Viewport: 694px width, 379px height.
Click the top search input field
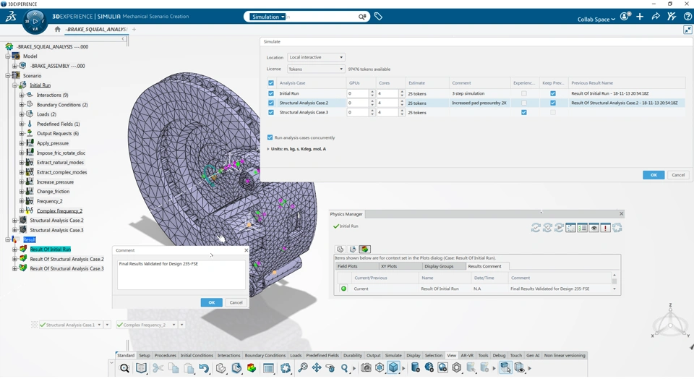[321, 17]
